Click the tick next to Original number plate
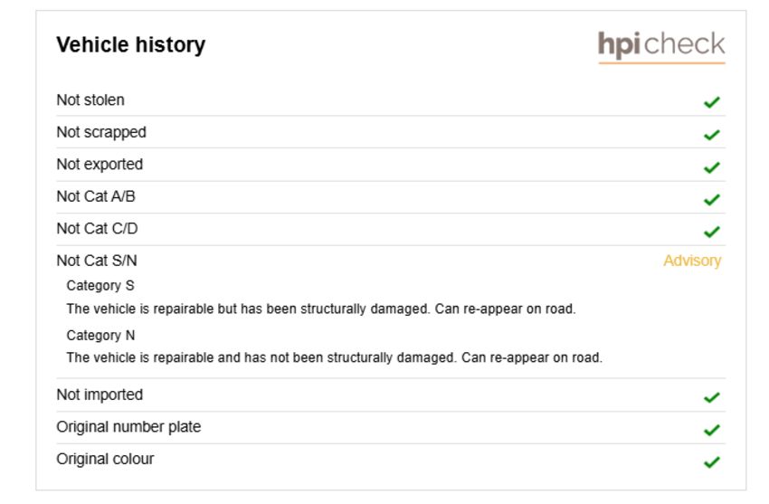The width and height of the screenshot is (769, 504). tap(712, 430)
